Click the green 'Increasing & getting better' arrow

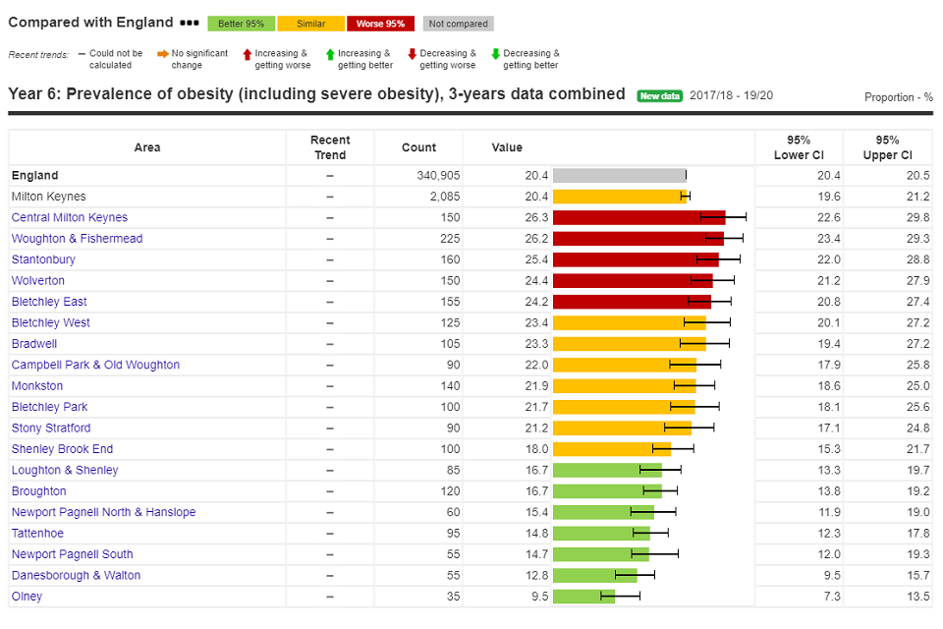(x=329, y=54)
